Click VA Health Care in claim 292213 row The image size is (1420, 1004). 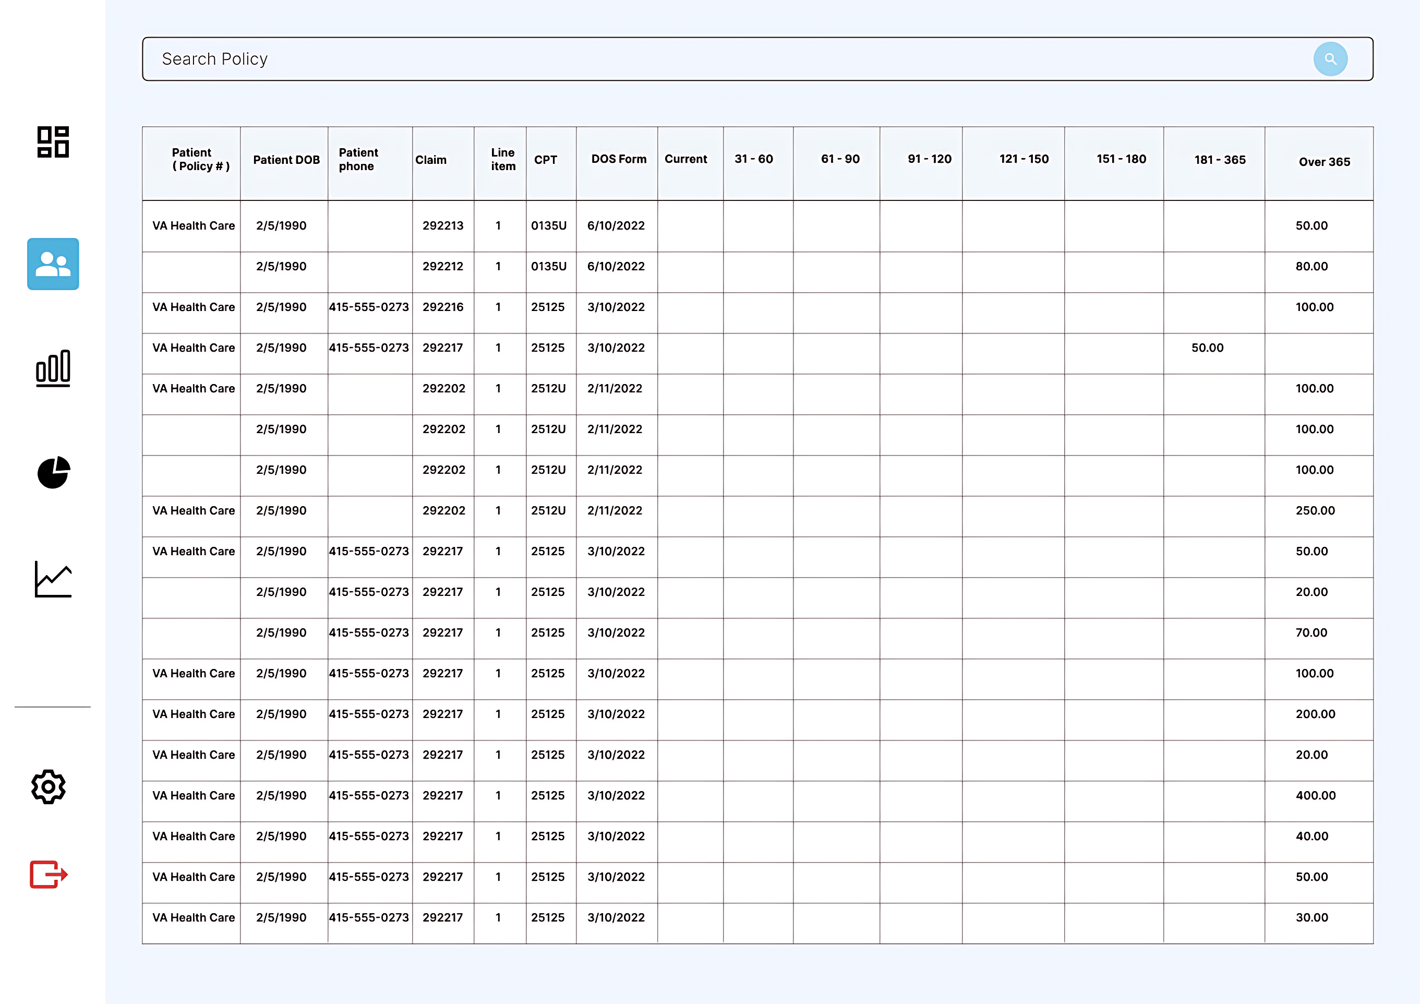(194, 226)
